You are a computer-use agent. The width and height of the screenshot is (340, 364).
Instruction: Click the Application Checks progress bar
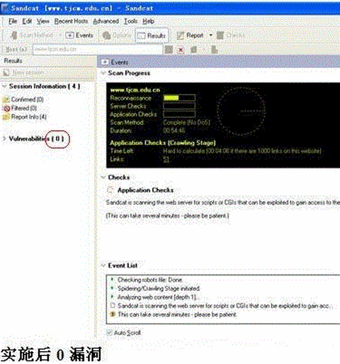click(x=179, y=114)
